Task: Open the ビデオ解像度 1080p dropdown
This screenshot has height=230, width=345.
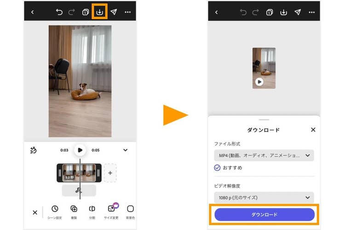Action: 264,197
